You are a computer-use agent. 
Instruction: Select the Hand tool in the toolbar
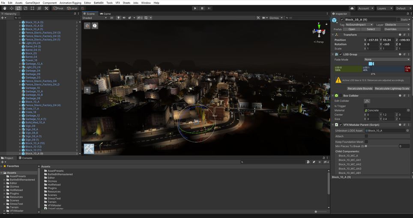pos(5,8)
